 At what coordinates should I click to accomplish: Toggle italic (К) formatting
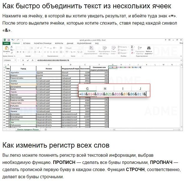tap(21, 52)
